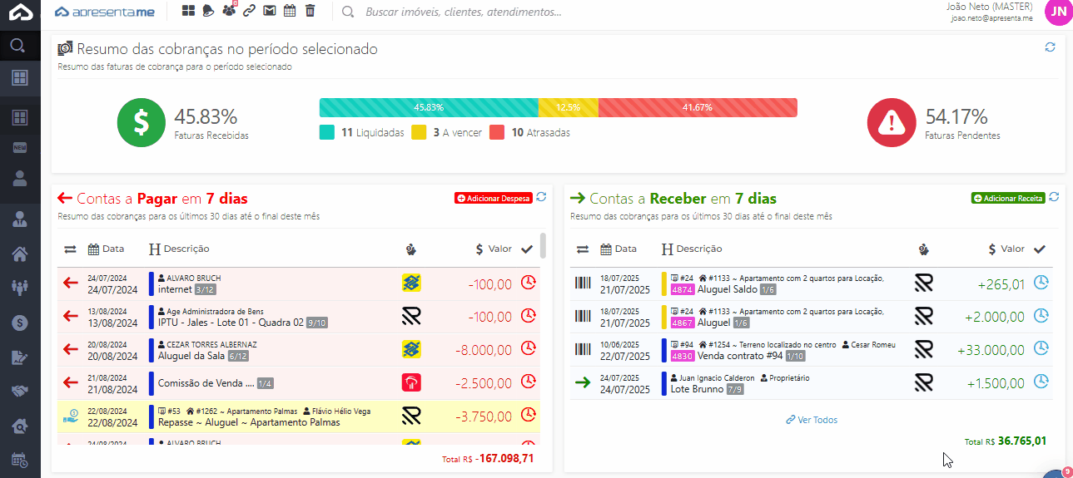Toggle clock status for Lote Brunno receipt

[1041, 382]
